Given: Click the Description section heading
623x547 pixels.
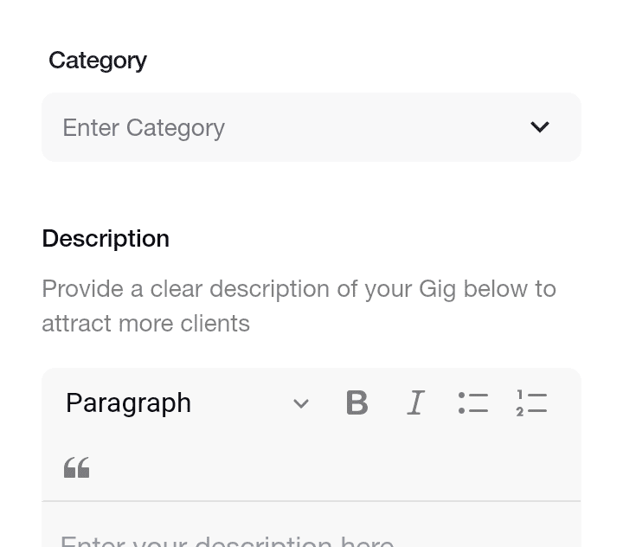Looking at the screenshot, I should click(106, 239).
